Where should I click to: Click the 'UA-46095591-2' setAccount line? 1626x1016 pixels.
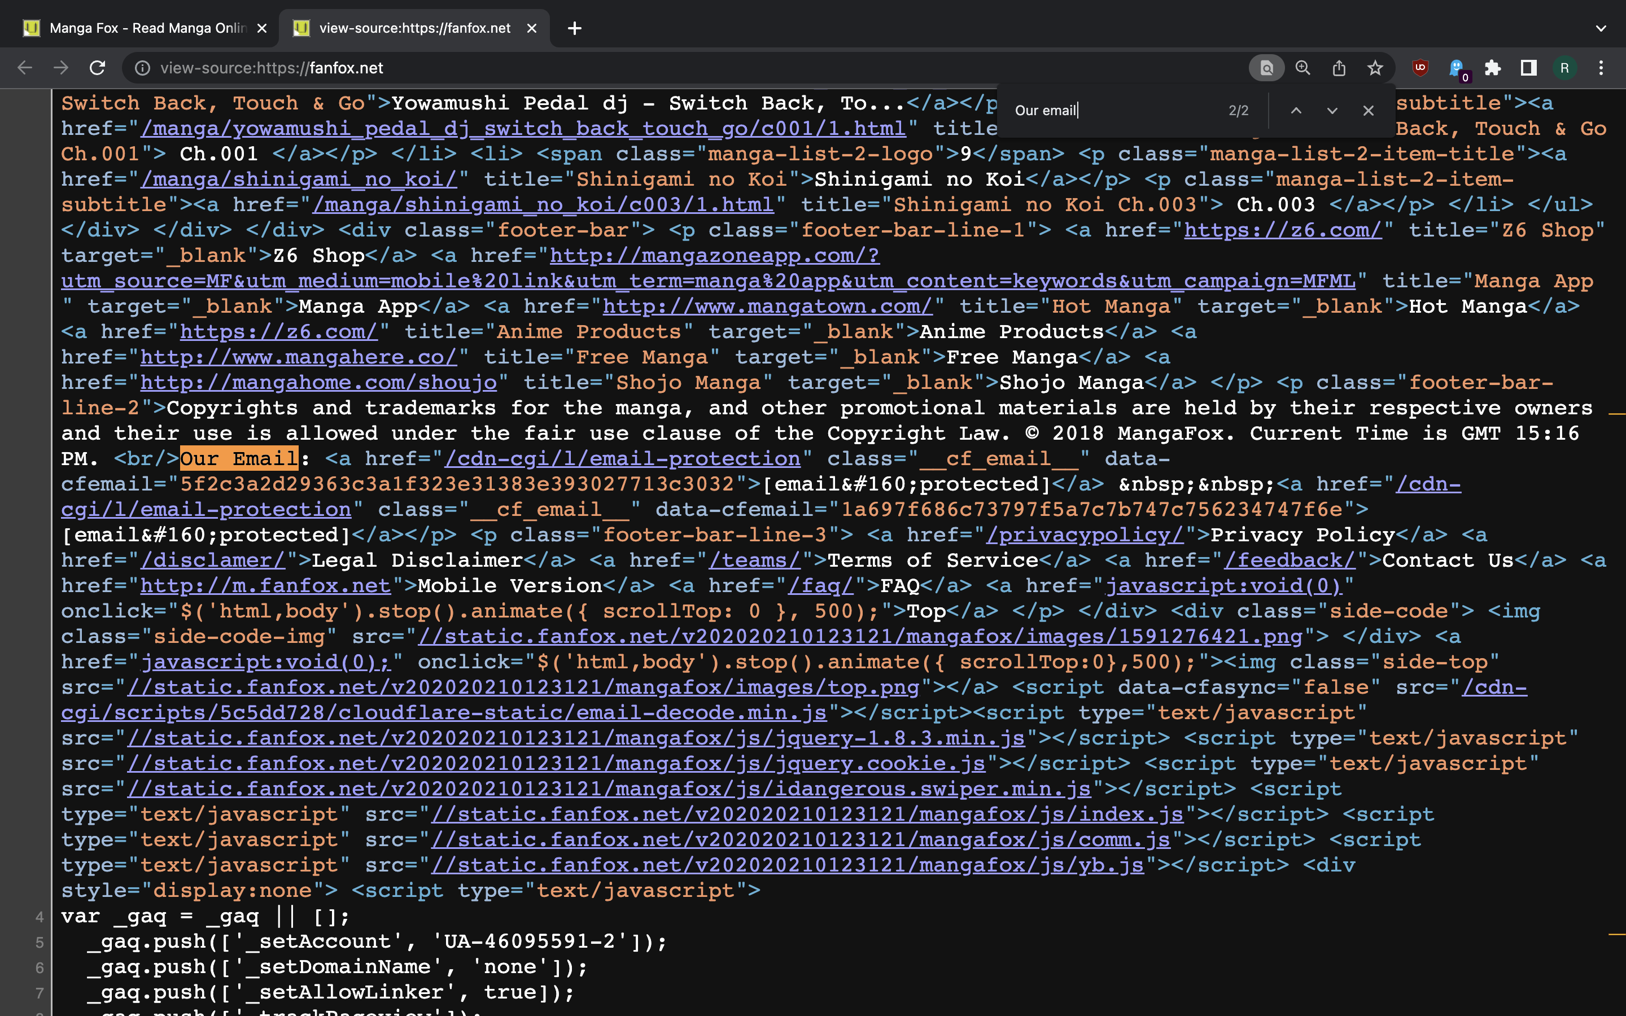coord(376,942)
